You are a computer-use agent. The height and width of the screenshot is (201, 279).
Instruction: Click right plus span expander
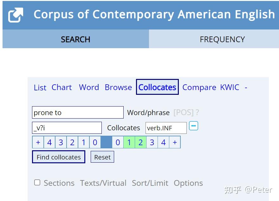tap(175, 142)
